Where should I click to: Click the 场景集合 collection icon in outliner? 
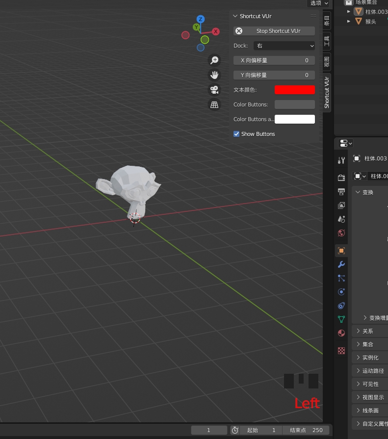click(x=349, y=2)
